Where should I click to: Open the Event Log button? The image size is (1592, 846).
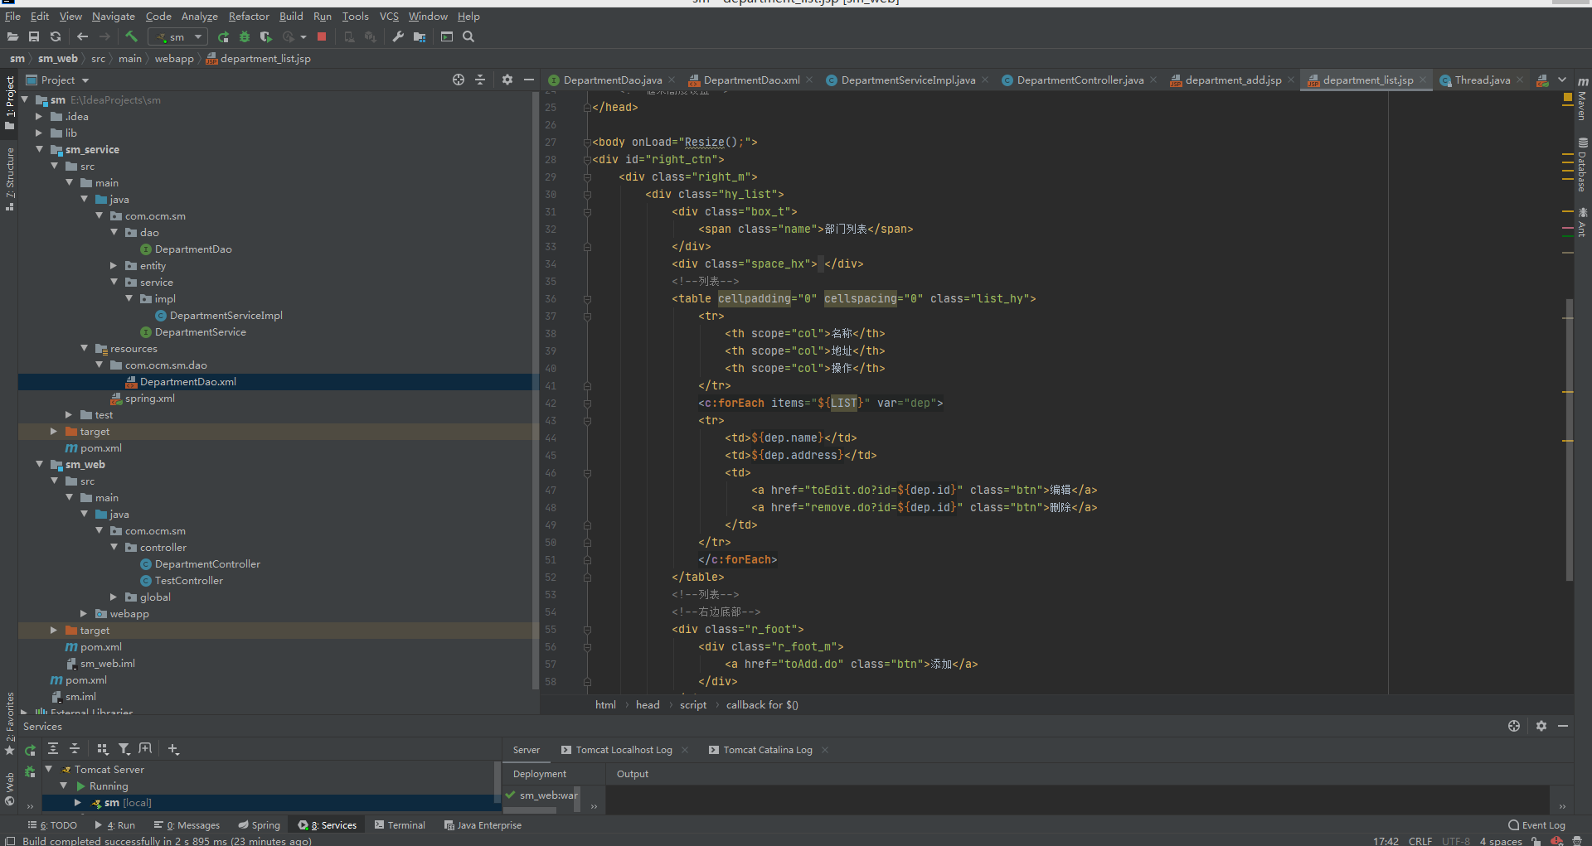(1536, 824)
